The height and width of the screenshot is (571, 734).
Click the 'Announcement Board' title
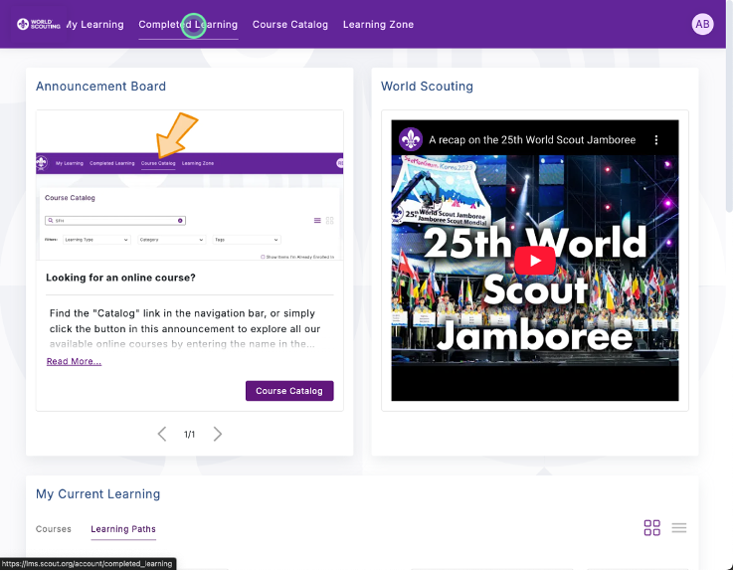point(100,87)
